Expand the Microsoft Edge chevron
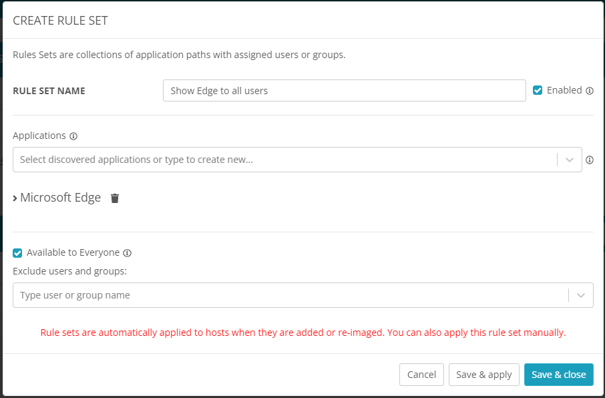 click(x=15, y=198)
